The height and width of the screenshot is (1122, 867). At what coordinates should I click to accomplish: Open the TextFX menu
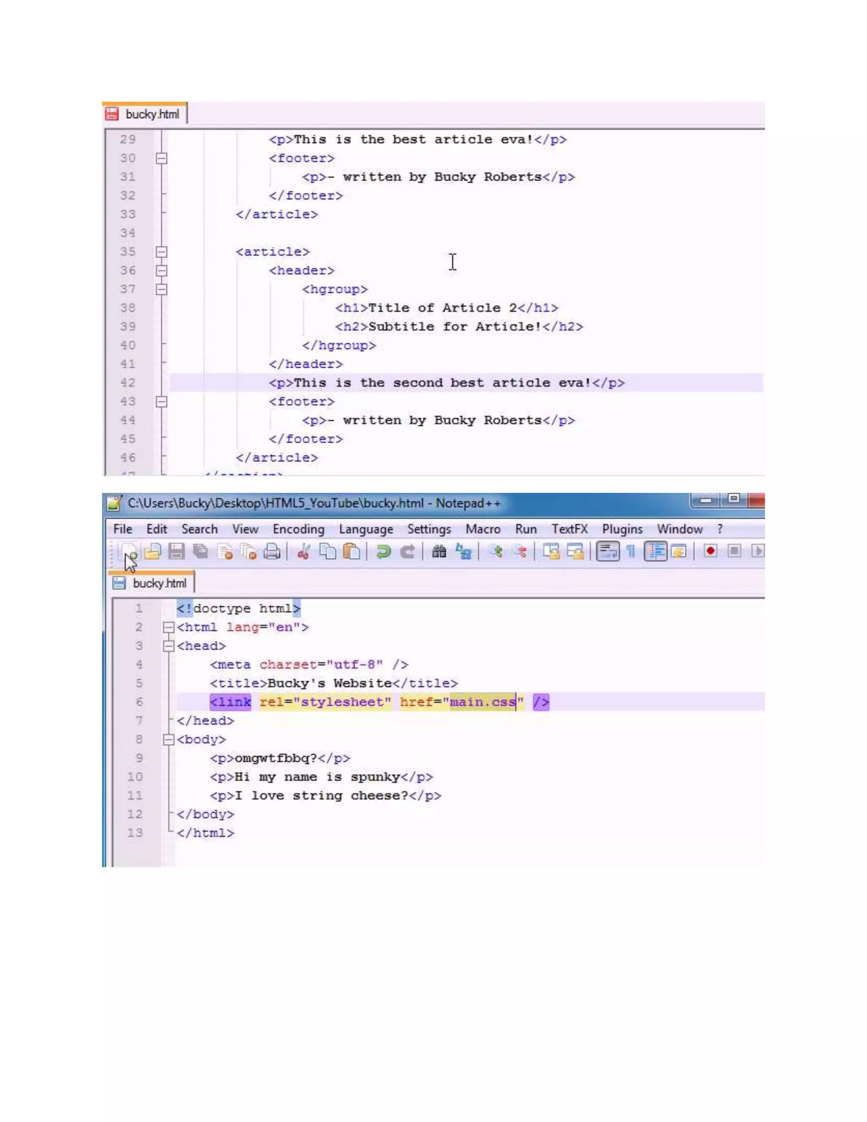click(569, 529)
